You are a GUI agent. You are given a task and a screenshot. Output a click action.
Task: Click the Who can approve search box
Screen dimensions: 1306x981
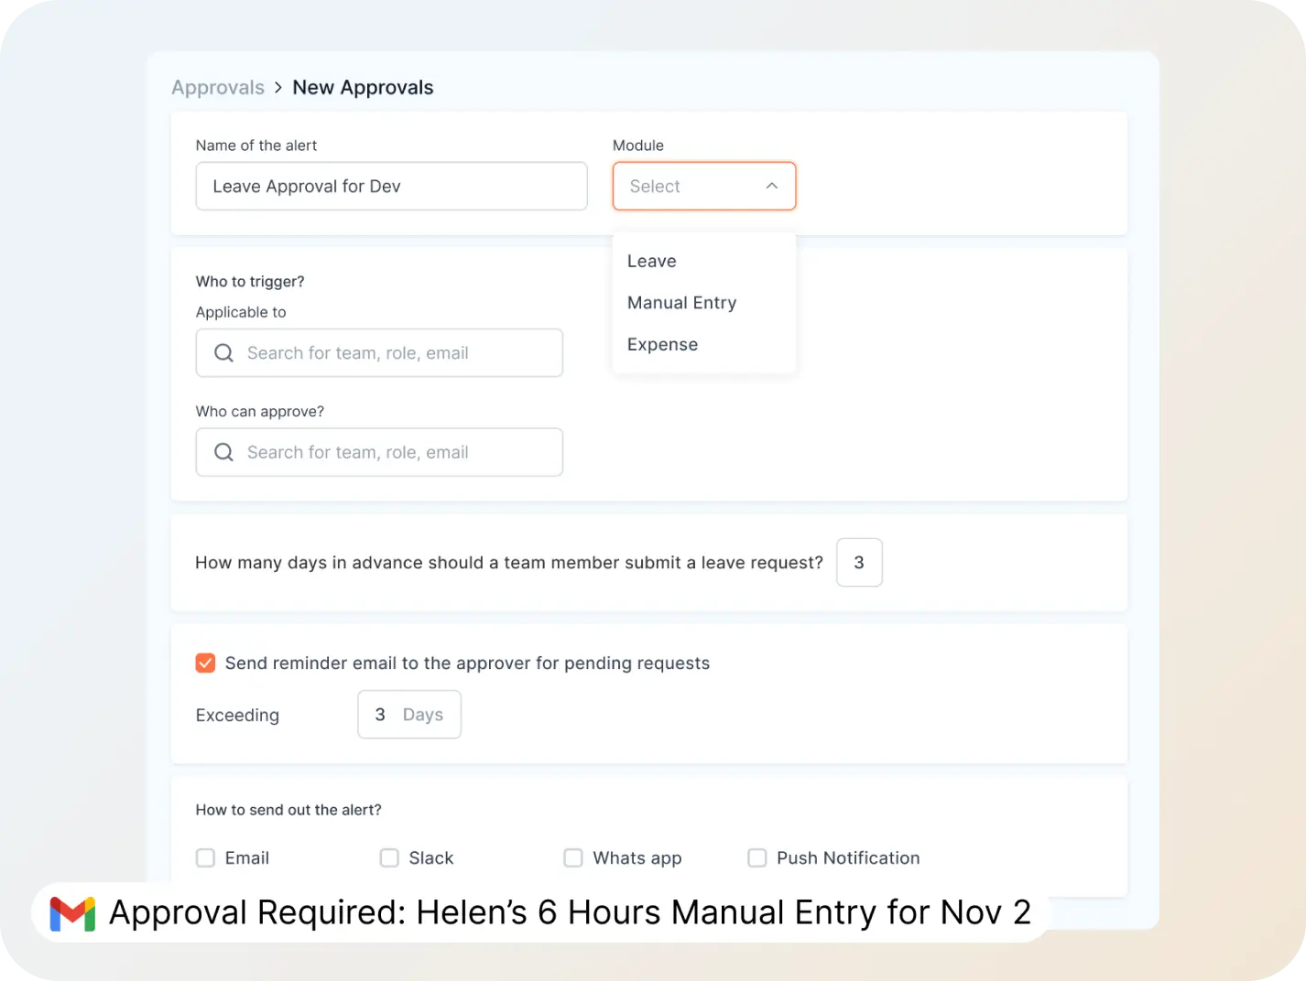[x=394, y=452]
